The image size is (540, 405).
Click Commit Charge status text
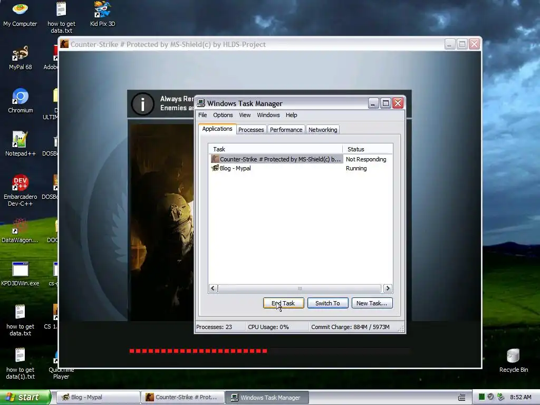pyautogui.click(x=350, y=327)
